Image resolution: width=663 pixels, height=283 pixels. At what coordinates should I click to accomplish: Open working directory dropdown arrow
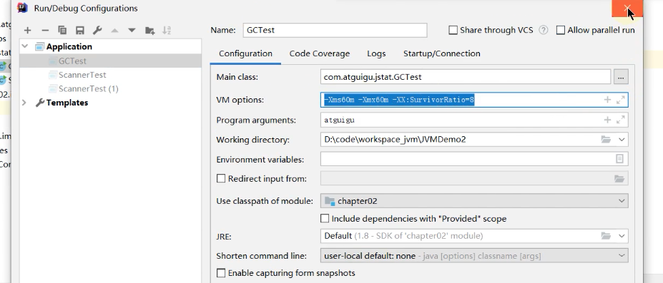point(622,140)
